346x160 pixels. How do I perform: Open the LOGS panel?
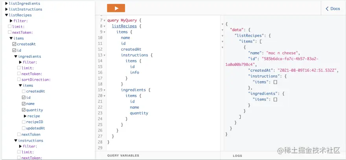[237, 156]
